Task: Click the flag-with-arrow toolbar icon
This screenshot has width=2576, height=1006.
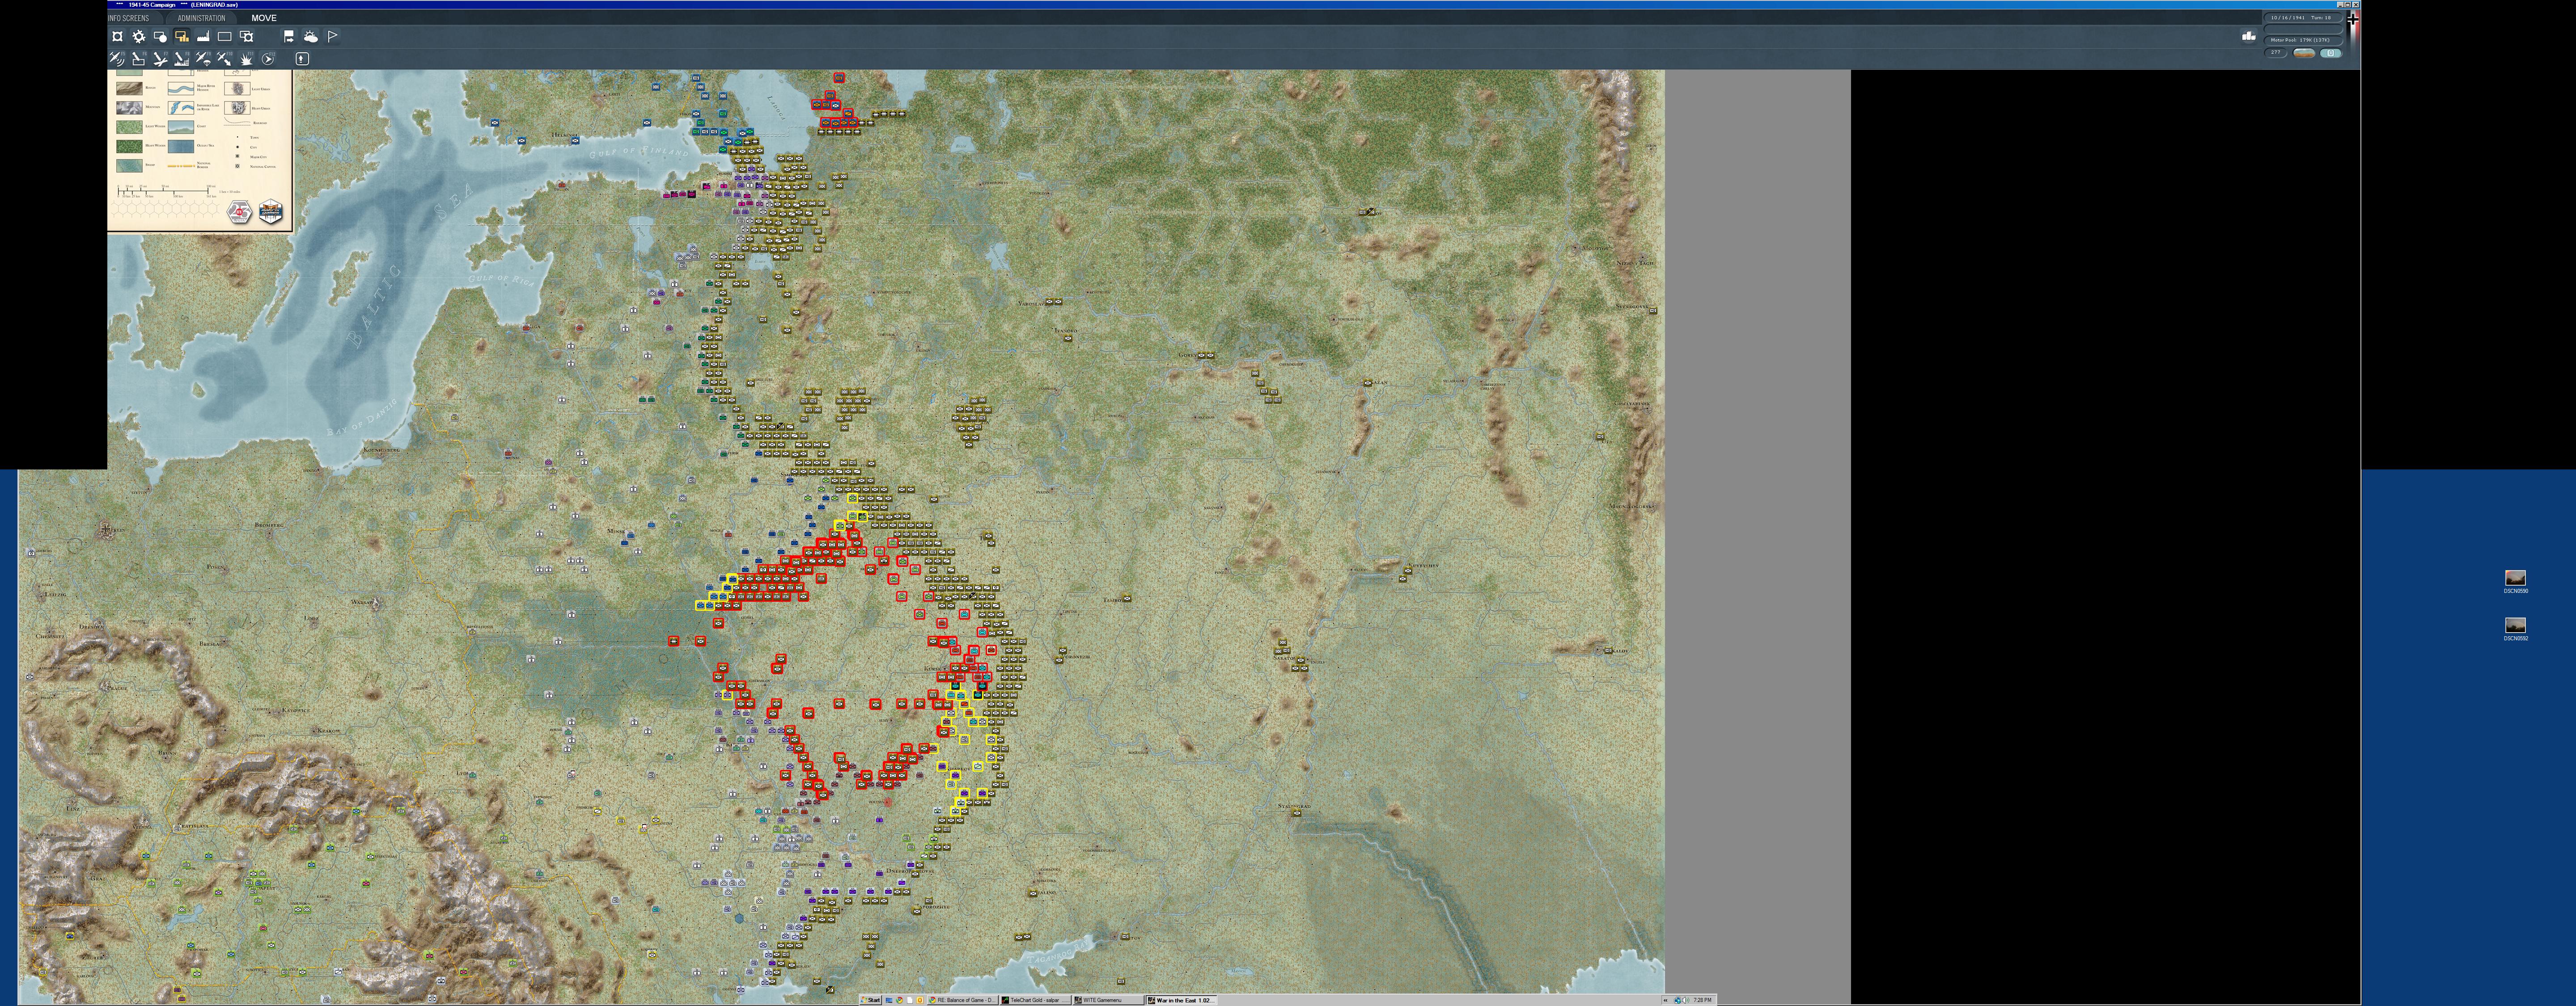Action: point(289,37)
